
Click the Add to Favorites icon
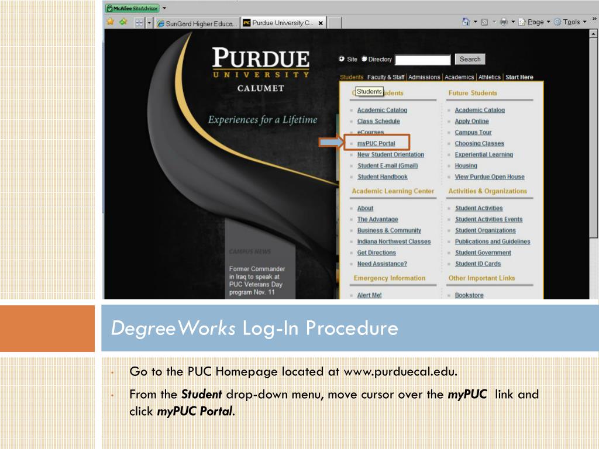pyautogui.click(x=123, y=22)
